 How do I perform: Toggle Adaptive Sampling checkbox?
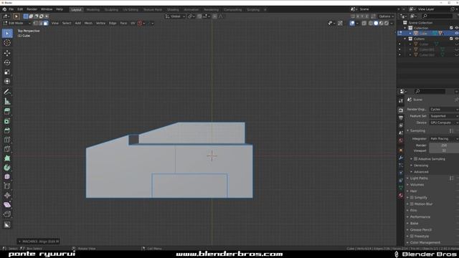[x=416, y=159]
